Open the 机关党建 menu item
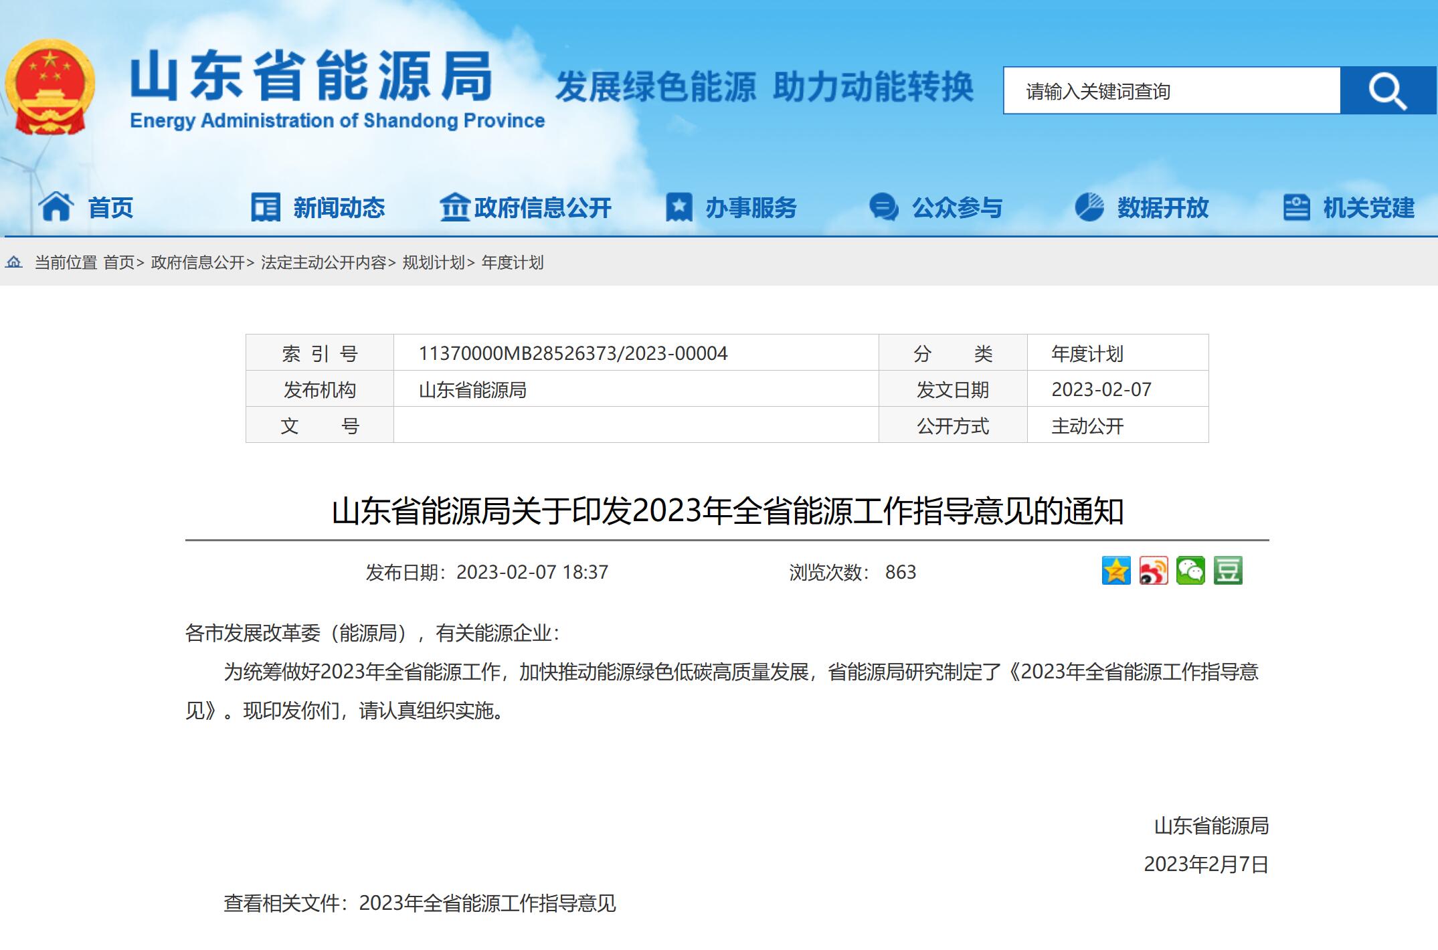This screenshot has height=950, width=1438. (x=1369, y=207)
